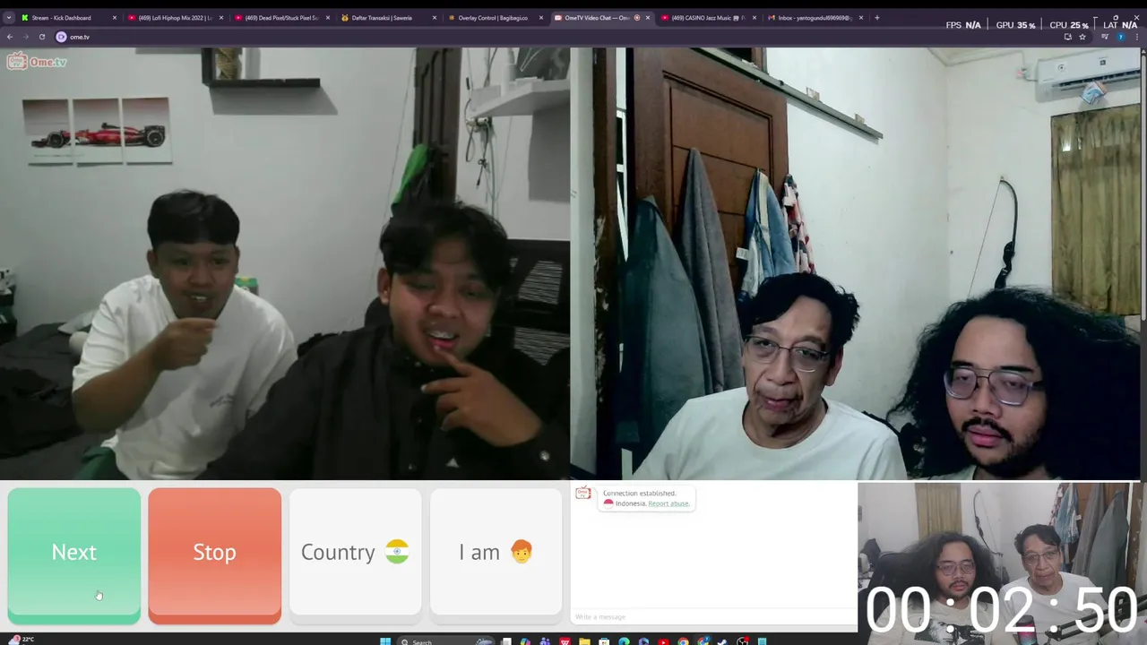Click the stranger's video feed
This screenshot has width=1147, height=645.
pos(284,264)
